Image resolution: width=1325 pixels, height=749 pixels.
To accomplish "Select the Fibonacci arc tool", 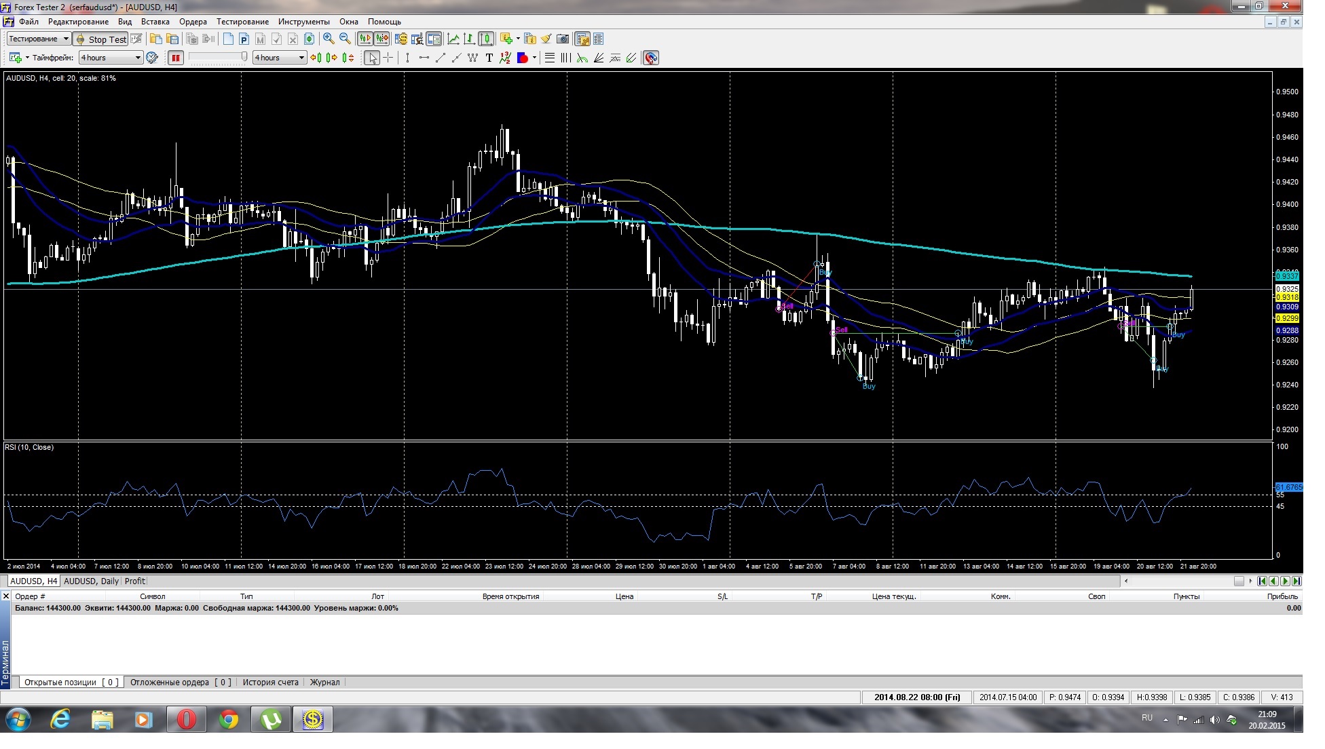I will 582,58.
